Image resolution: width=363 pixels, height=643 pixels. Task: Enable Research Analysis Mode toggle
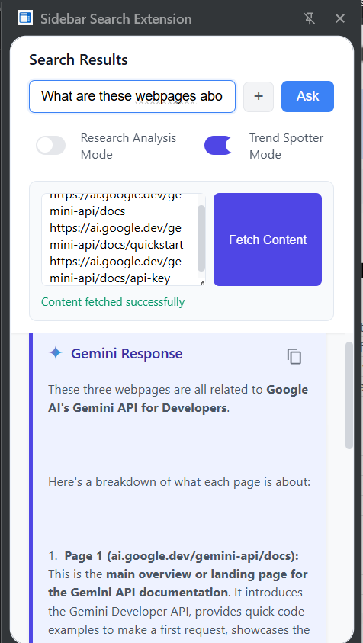point(51,146)
